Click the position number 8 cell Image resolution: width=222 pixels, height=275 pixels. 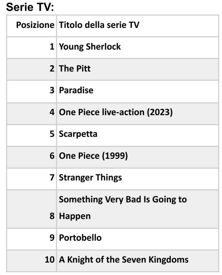tap(52, 216)
